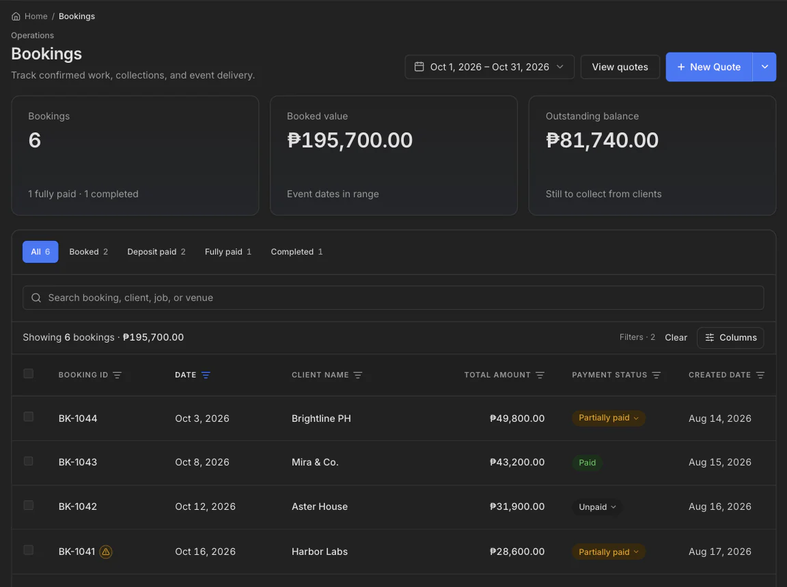This screenshot has width=787, height=587.
Task: Click the calendar icon in date range
Action: point(419,67)
